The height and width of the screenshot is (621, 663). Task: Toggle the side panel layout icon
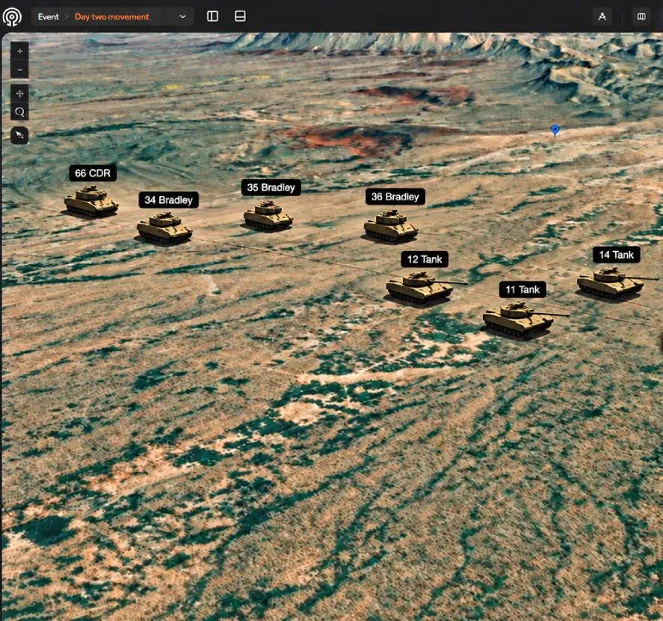coord(213,16)
